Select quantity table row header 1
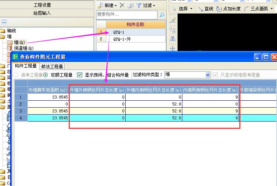Screen dimensions: 277x186 (21, 97)
